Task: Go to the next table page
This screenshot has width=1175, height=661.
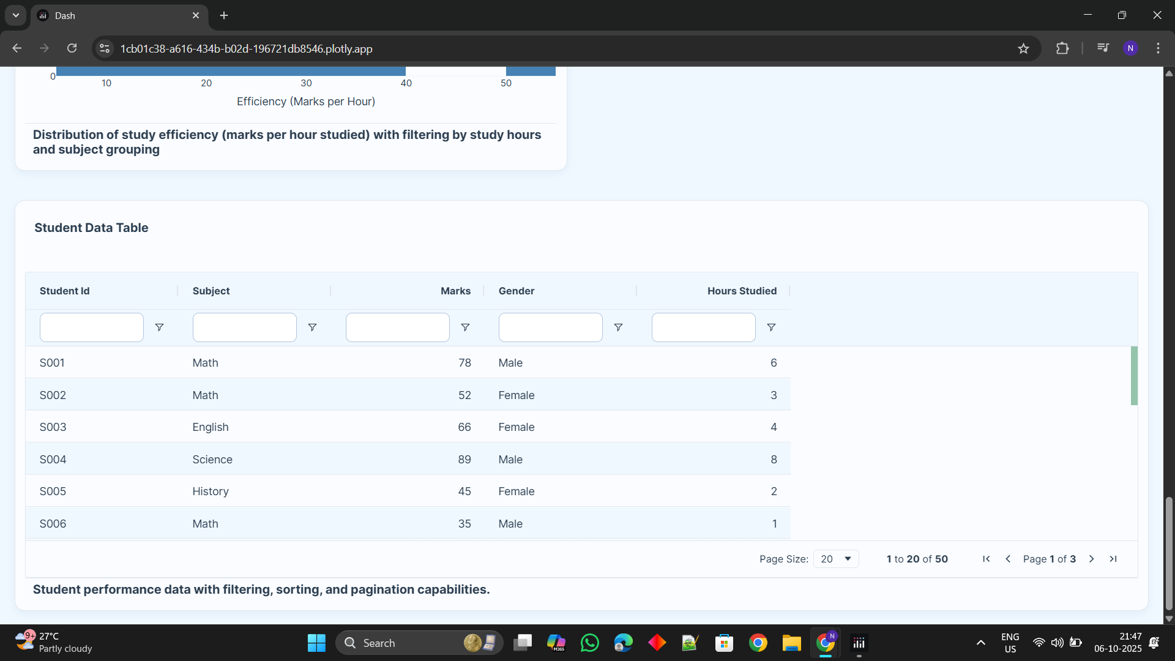Action: 1091,559
